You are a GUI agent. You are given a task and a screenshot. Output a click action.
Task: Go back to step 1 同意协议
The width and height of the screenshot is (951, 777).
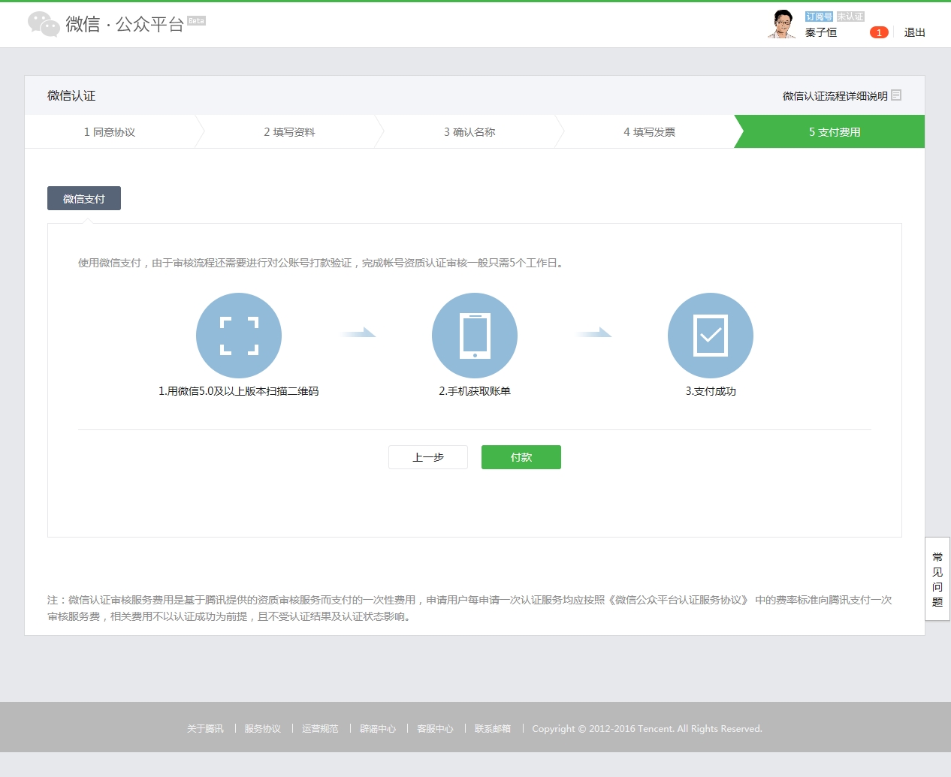[x=110, y=131]
